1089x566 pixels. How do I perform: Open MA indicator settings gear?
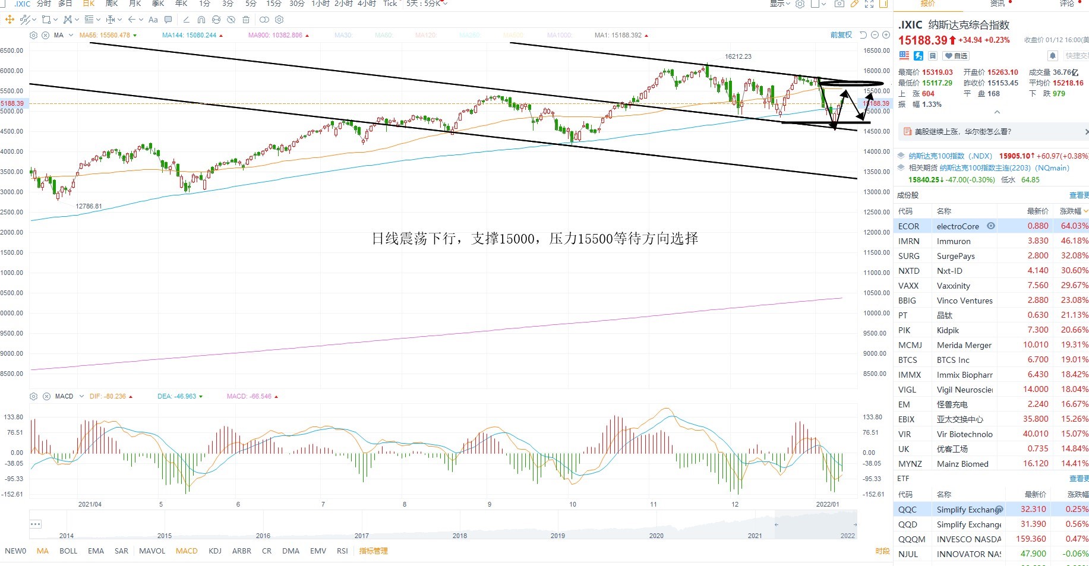(x=33, y=35)
